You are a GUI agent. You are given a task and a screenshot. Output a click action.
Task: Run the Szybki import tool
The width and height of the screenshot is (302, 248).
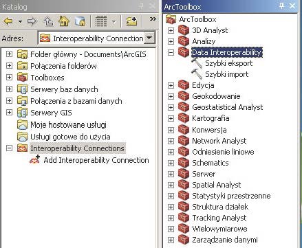227,74
